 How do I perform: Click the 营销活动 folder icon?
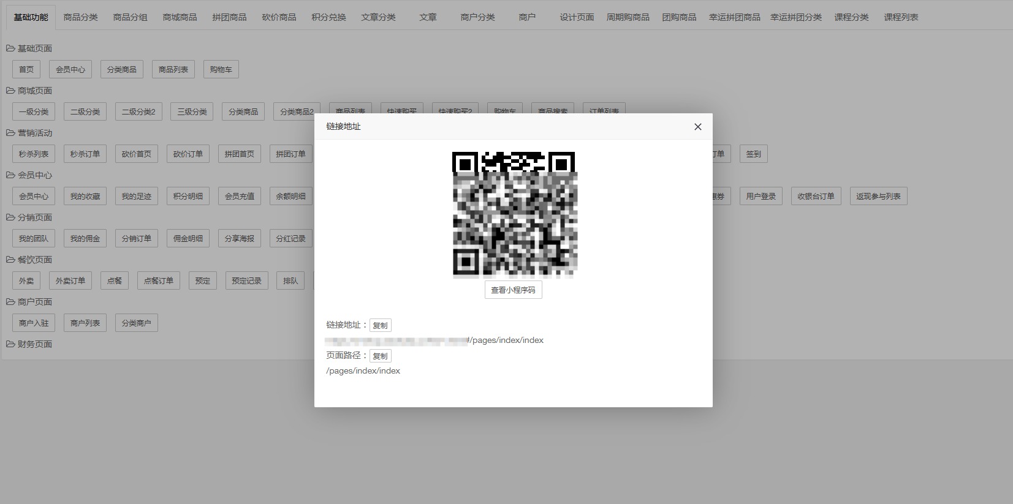tap(10, 133)
